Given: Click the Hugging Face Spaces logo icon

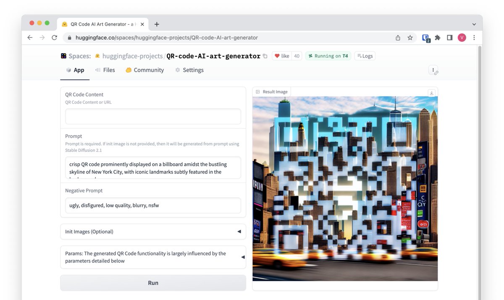Looking at the screenshot, I should (64, 55).
